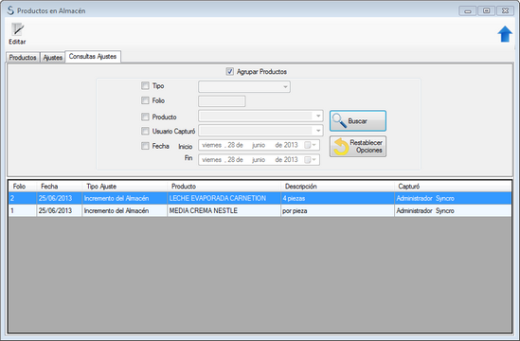Click the magnifier icon on Buscar
The width and height of the screenshot is (520, 341).
(x=339, y=120)
